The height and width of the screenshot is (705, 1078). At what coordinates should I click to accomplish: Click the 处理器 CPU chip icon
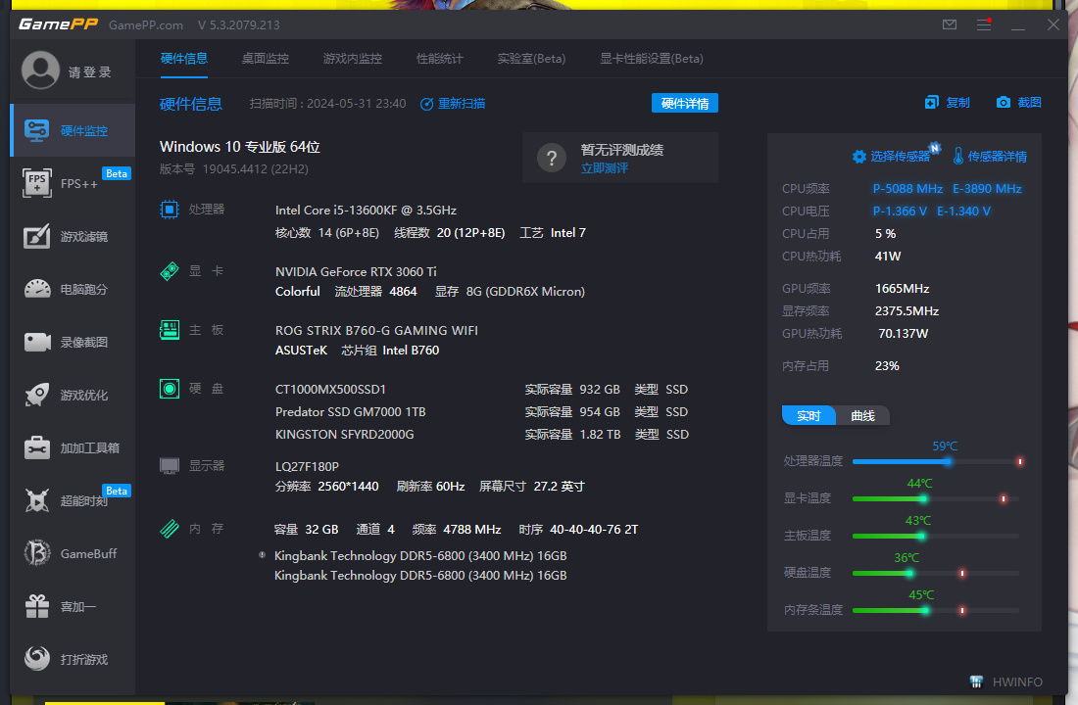coord(170,210)
